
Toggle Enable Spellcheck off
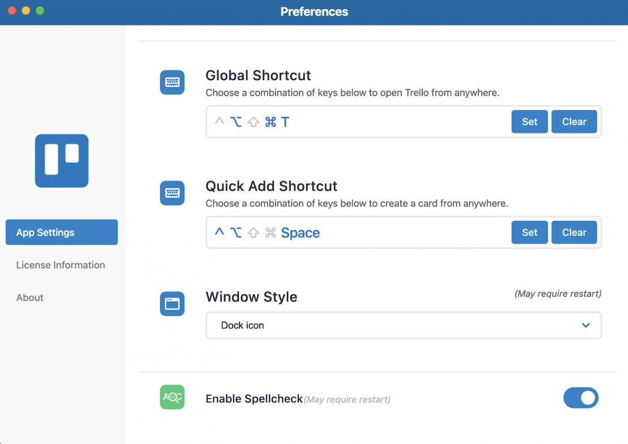581,398
